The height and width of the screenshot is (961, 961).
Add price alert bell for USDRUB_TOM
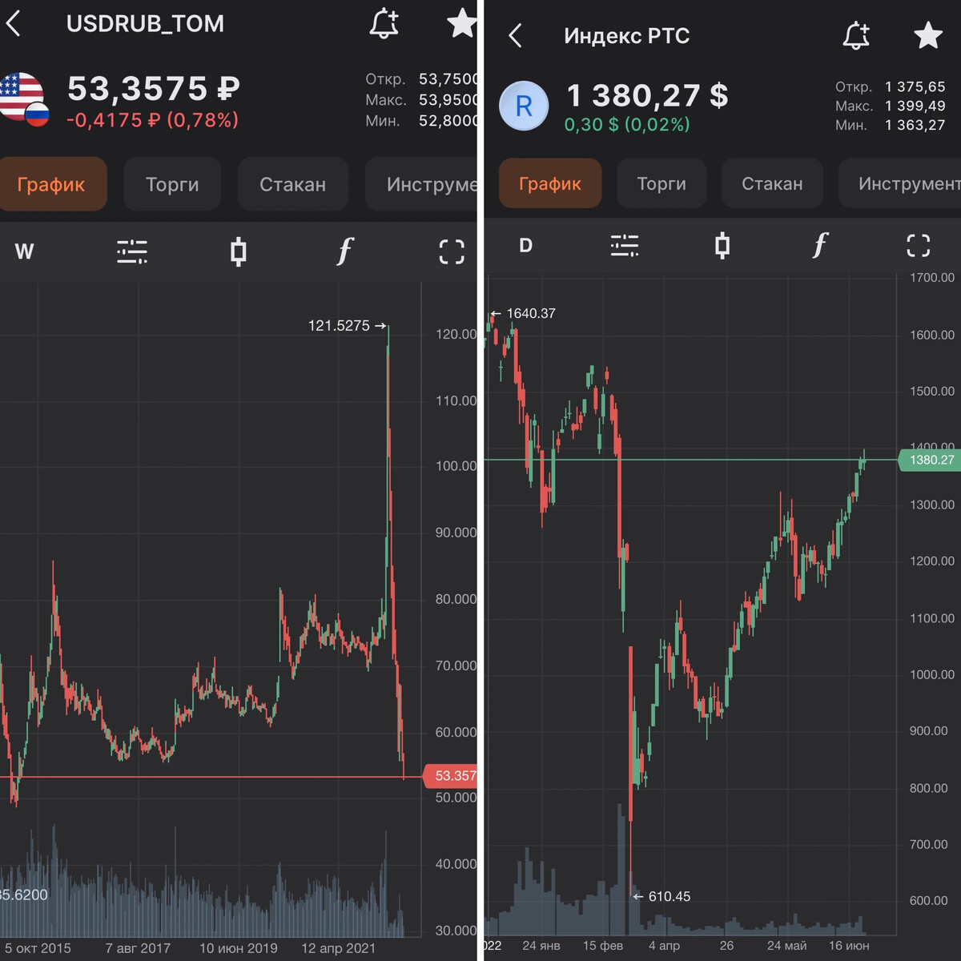pyautogui.click(x=384, y=23)
